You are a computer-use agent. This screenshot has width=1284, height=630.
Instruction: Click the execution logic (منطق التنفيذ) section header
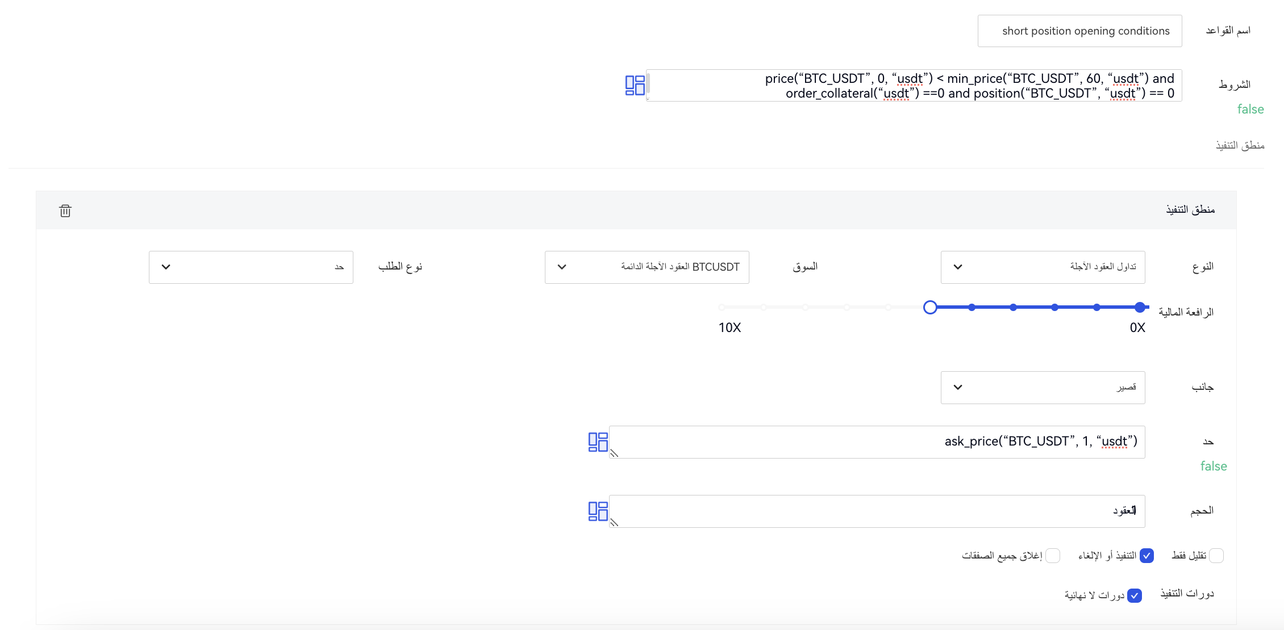point(1190,210)
